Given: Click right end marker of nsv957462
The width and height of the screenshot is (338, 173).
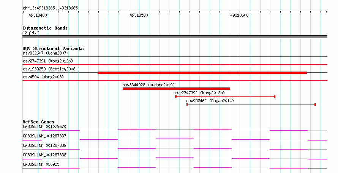Looking at the screenshot, I should click(x=315, y=104).
